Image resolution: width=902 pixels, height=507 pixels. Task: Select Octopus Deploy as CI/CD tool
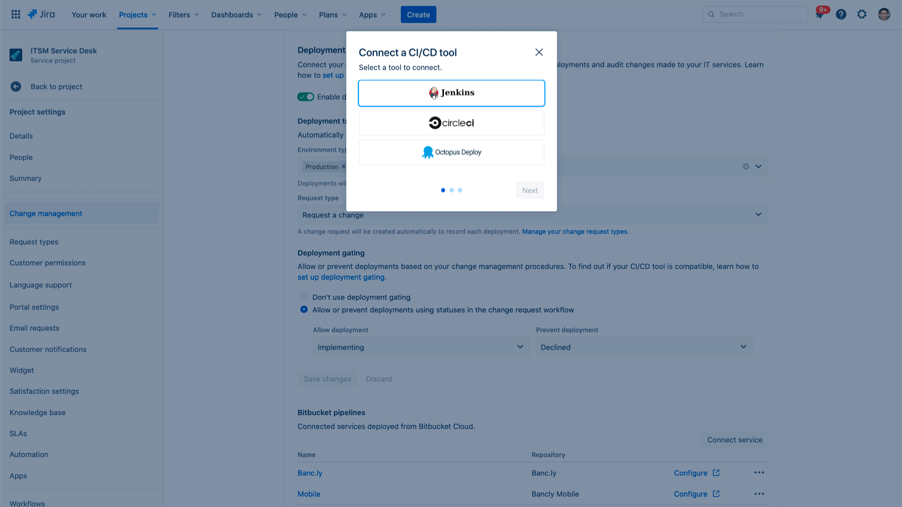click(x=451, y=152)
